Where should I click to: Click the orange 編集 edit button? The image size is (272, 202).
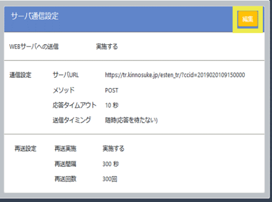click(x=248, y=19)
